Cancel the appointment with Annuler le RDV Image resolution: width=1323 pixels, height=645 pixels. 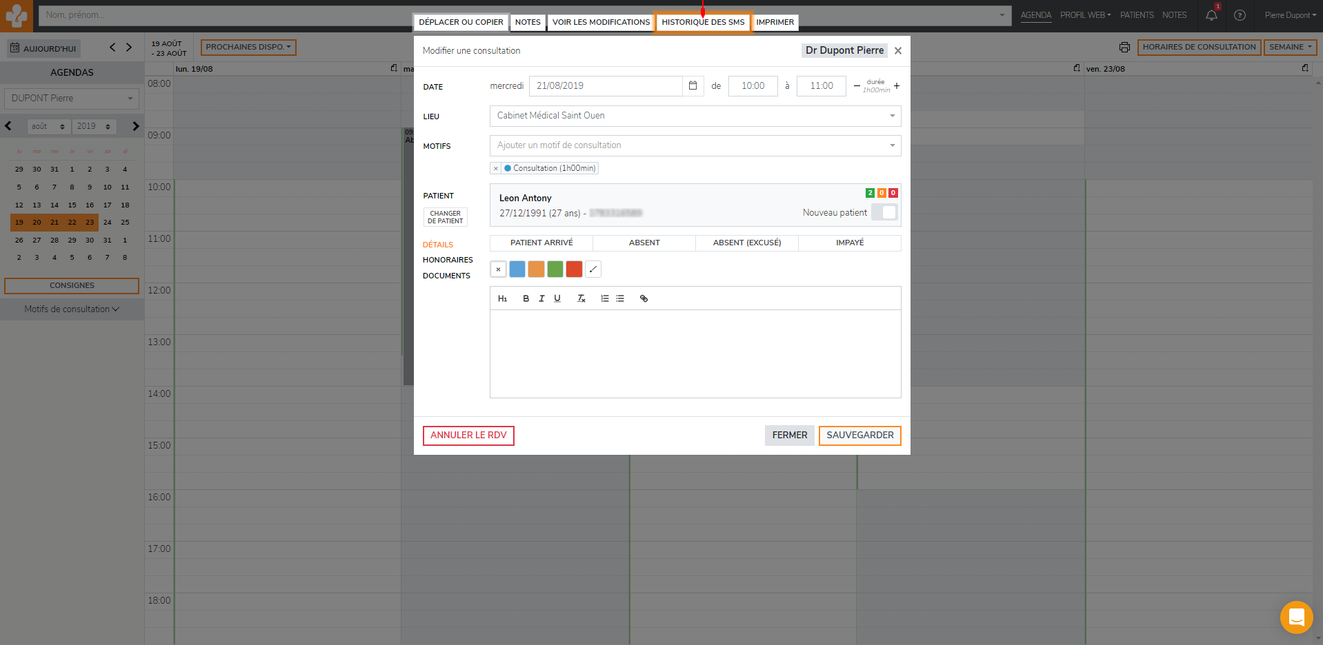point(468,436)
